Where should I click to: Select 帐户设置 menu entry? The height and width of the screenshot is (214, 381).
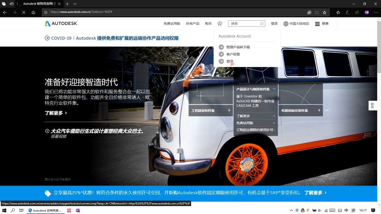(233, 54)
